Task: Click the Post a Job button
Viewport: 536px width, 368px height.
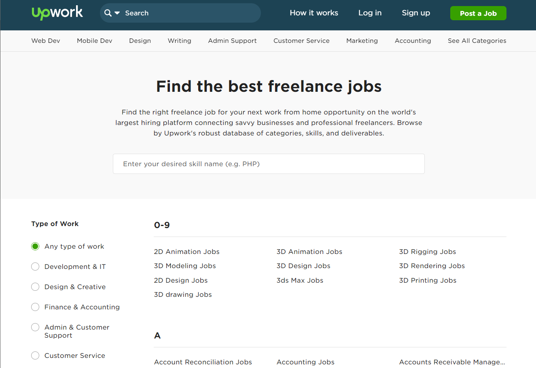Action: [478, 13]
